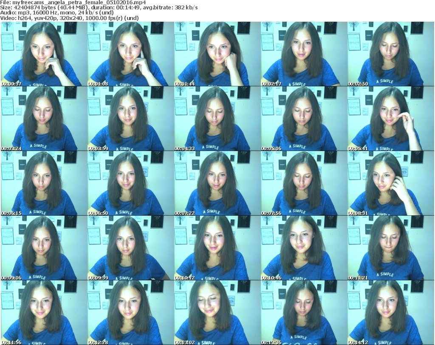The height and width of the screenshot is (345, 435).
Task: Click the File name header line
Action: click(x=73, y=3)
